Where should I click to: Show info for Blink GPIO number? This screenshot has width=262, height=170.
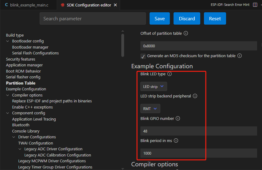pyautogui.click(x=178, y=118)
